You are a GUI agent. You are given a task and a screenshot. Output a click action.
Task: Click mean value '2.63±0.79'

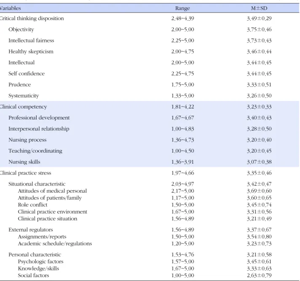(x=259, y=276)
